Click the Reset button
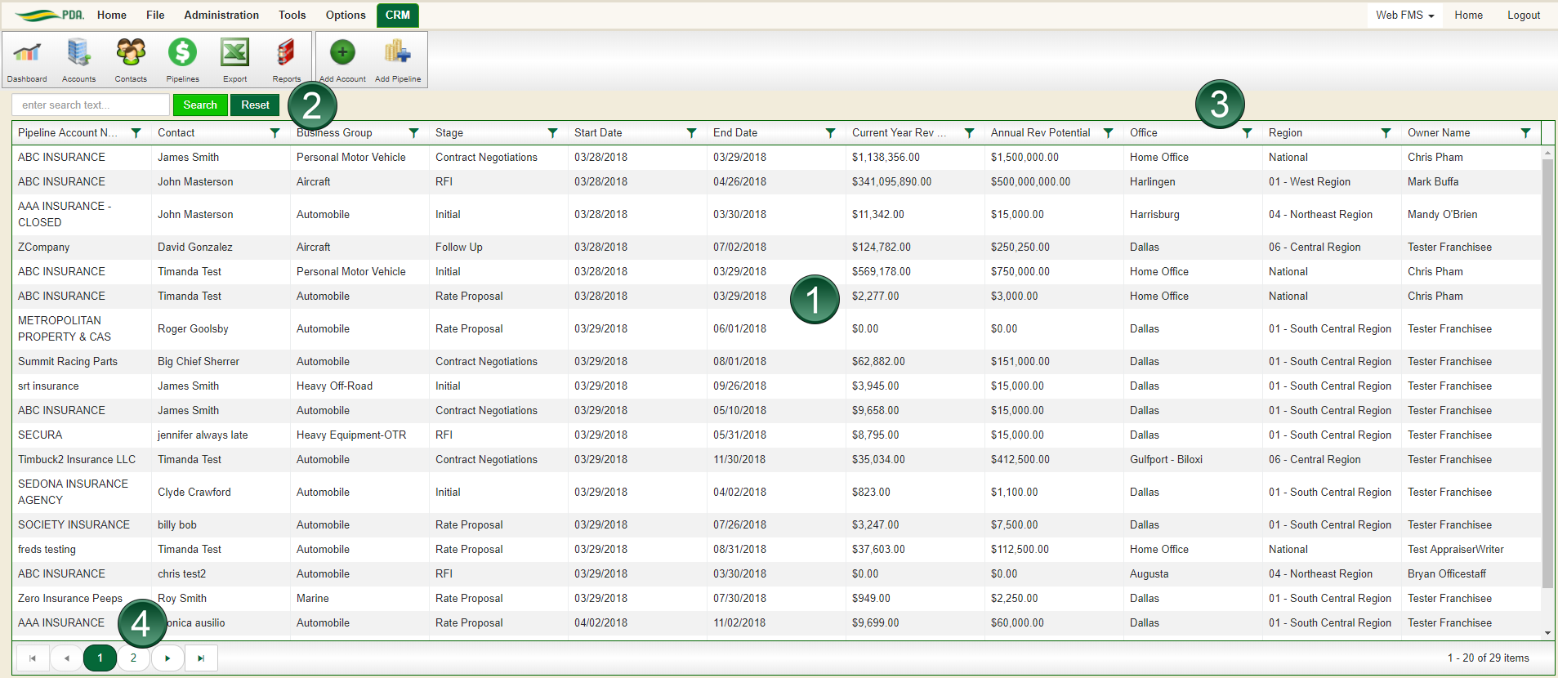 point(255,105)
